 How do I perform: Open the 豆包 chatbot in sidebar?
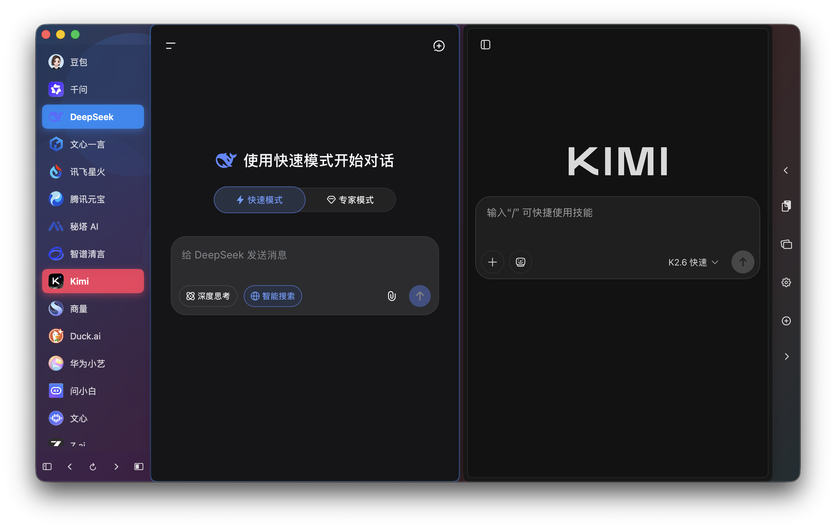tap(93, 62)
